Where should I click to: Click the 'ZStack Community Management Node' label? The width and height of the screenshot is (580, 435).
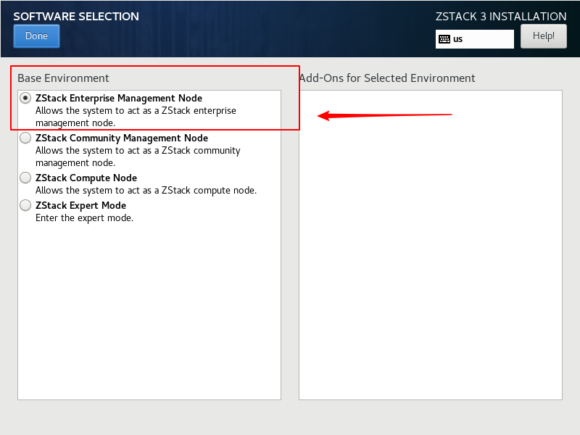click(122, 138)
